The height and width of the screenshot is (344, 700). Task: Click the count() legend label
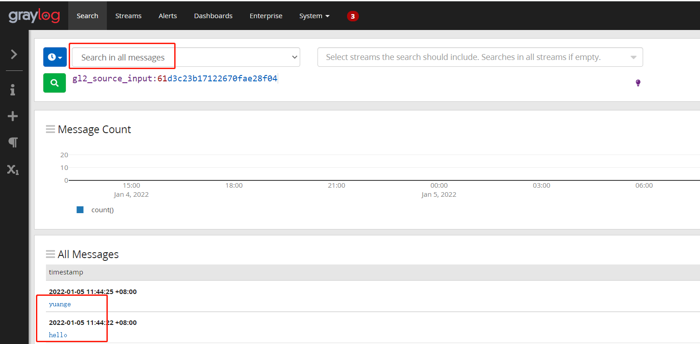pyautogui.click(x=102, y=210)
